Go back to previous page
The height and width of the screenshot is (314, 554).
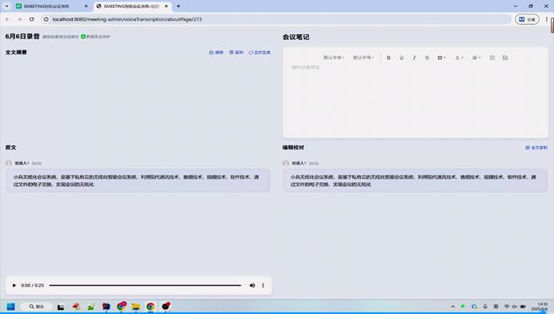pyautogui.click(x=7, y=19)
